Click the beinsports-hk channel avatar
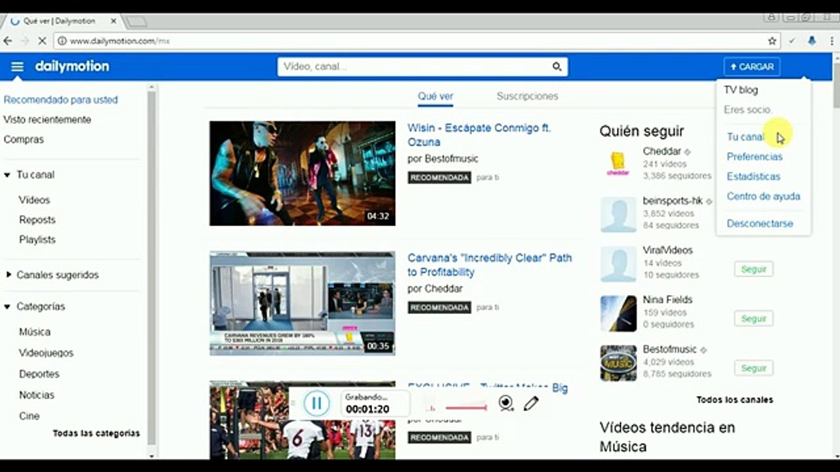The height and width of the screenshot is (472, 840). pos(618,214)
